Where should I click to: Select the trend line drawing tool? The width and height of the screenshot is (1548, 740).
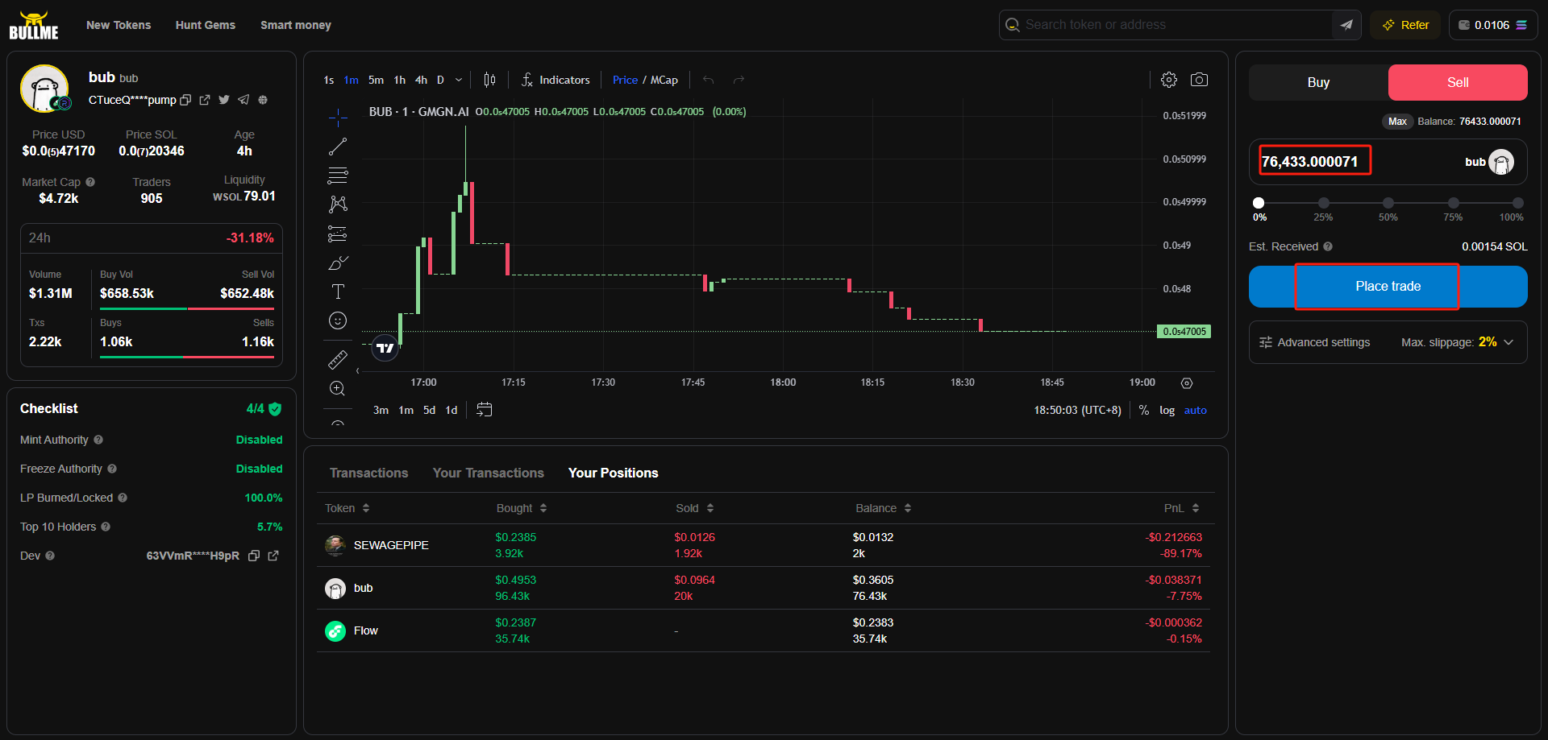tap(338, 147)
